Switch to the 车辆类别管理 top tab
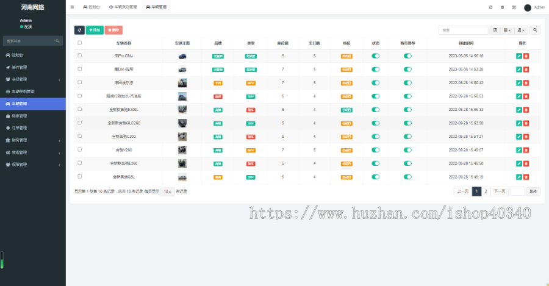 click(x=123, y=7)
